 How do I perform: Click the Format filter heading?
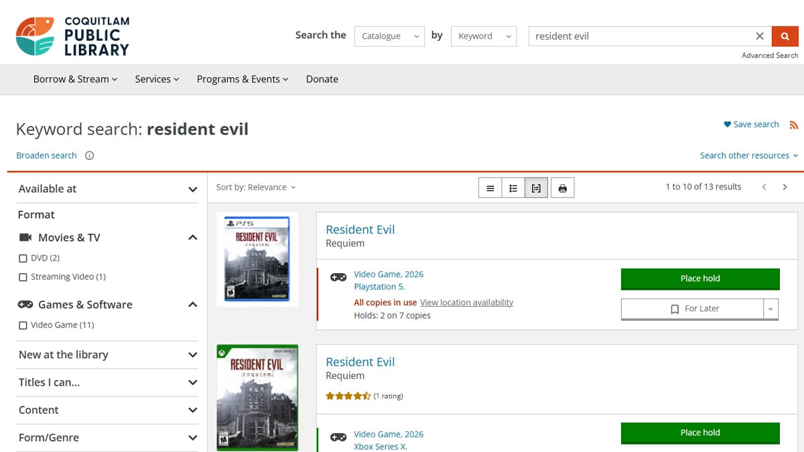[x=36, y=215]
